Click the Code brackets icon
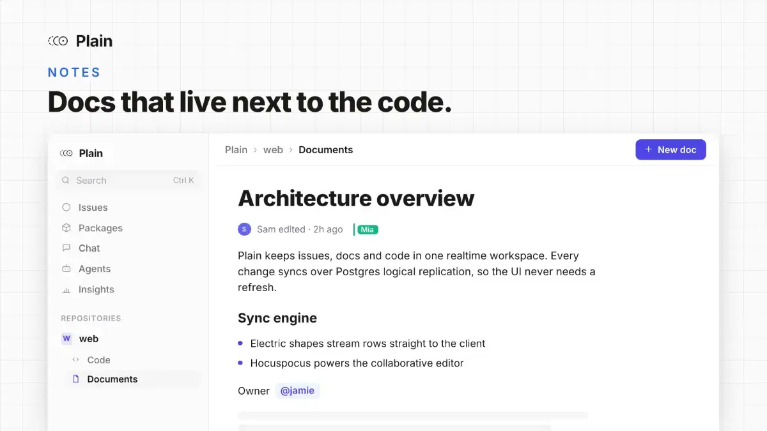 click(x=76, y=359)
